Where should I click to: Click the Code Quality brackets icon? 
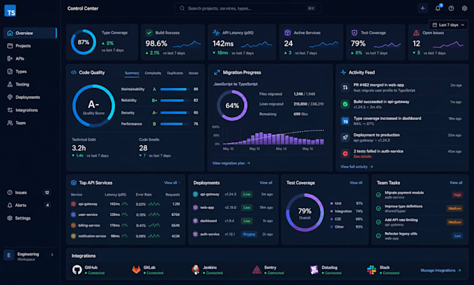73,72
